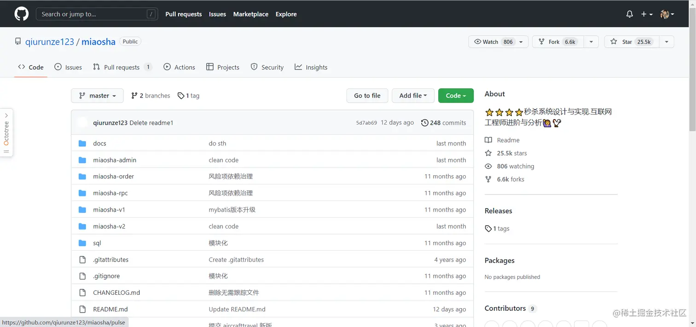View the 6.6k forks link

click(505, 179)
